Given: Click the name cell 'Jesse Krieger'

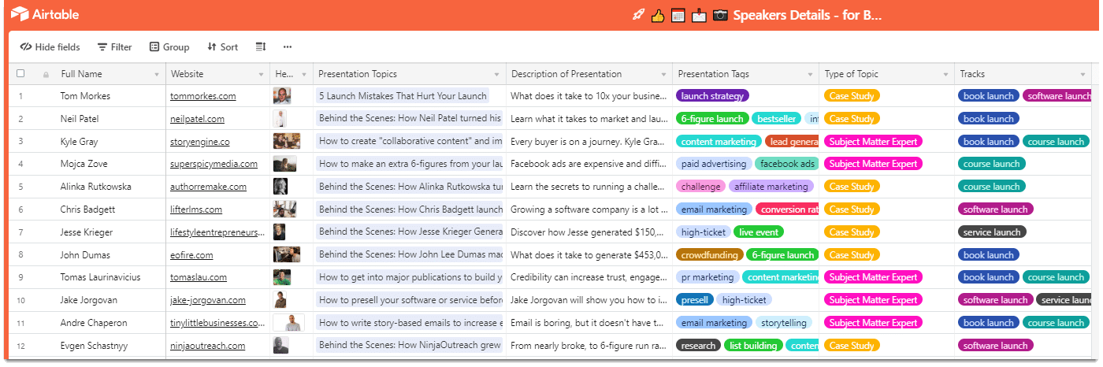Looking at the screenshot, I should tap(86, 232).
